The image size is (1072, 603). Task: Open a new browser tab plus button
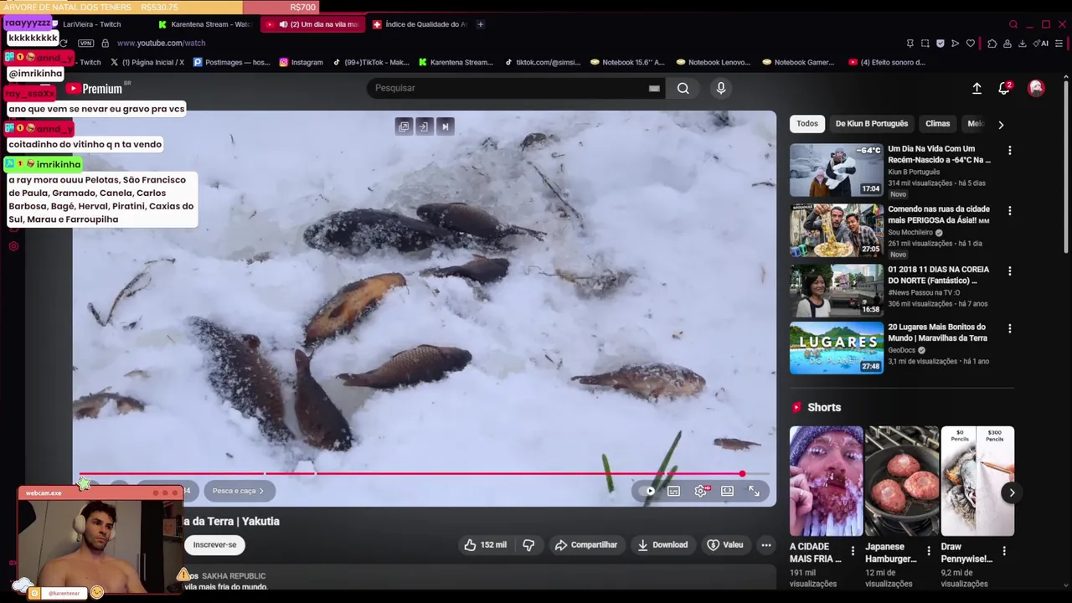pos(480,24)
